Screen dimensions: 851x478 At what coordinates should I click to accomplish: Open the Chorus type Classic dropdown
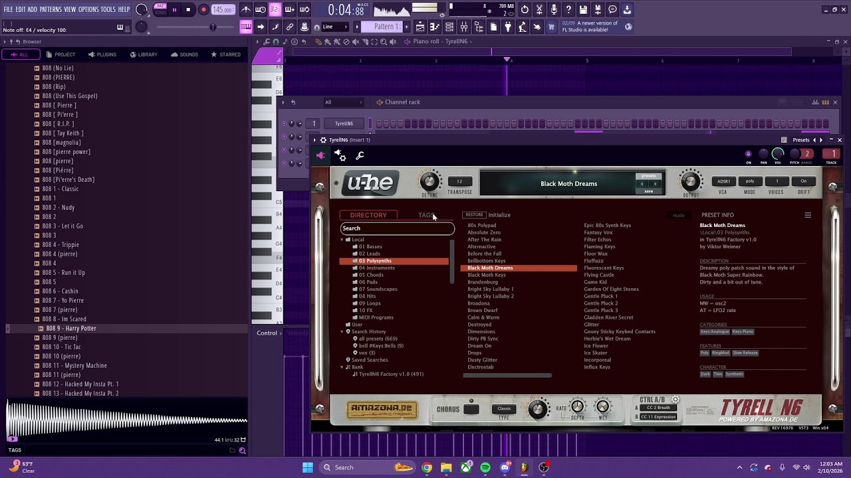pos(504,409)
